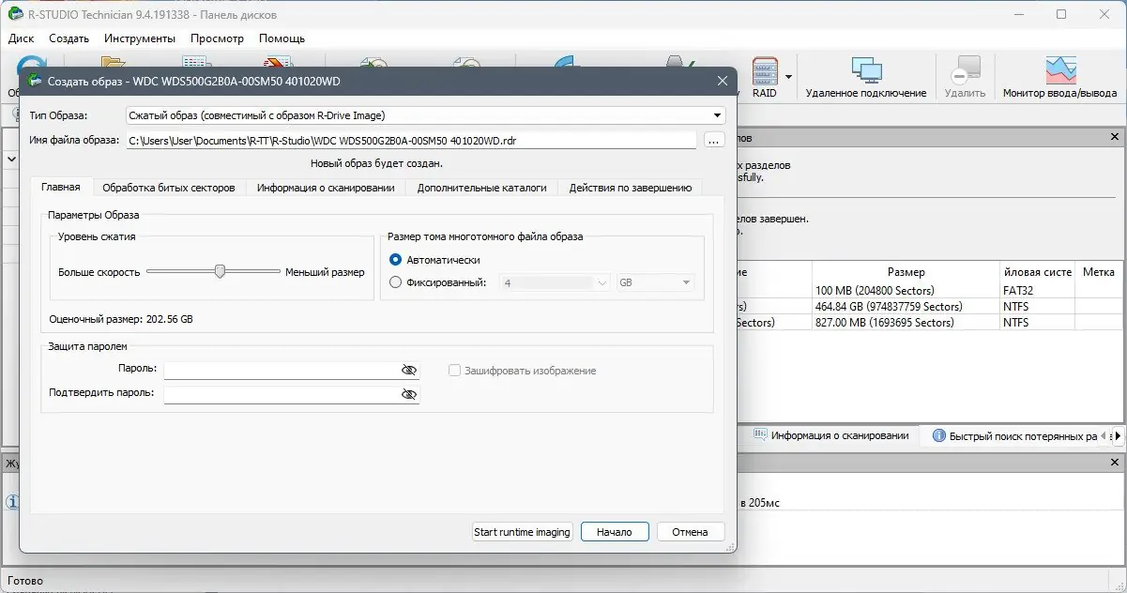Viewport: 1127px width, 593px height.
Task: Click the RAID toolbar icon
Action: (766, 75)
